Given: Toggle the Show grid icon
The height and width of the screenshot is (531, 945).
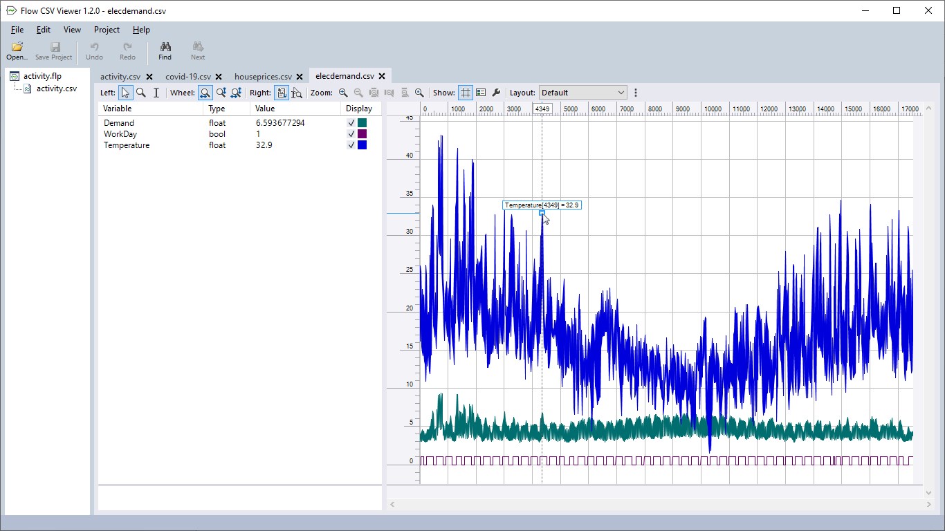Looking at the screenshot, I should [x=466, y=93].
